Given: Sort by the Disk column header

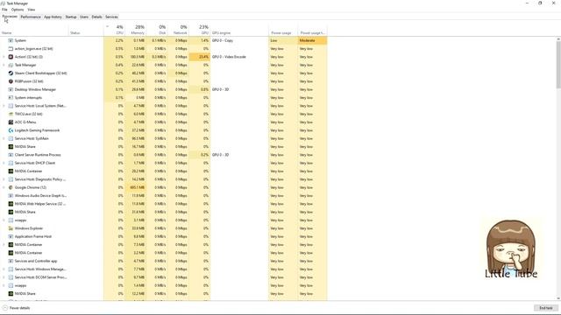Looking at the screenshot, I should [x=157, y=30].
